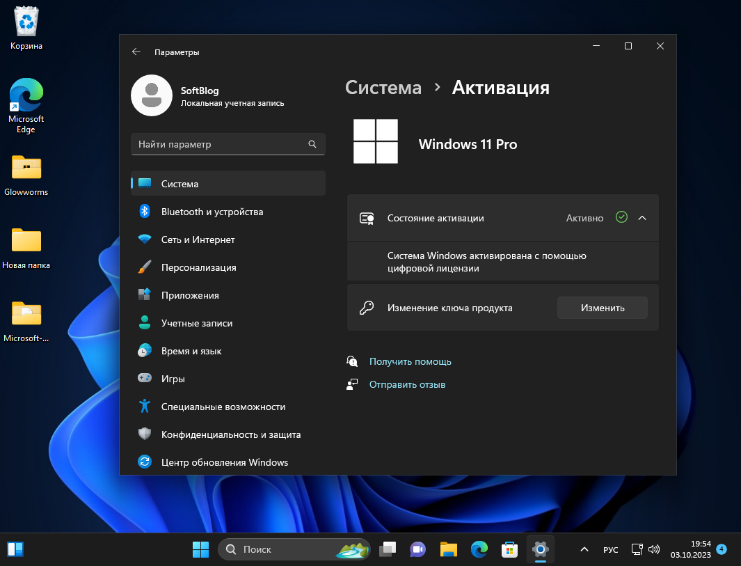Select Система in the sidebar

pos(228,184)
